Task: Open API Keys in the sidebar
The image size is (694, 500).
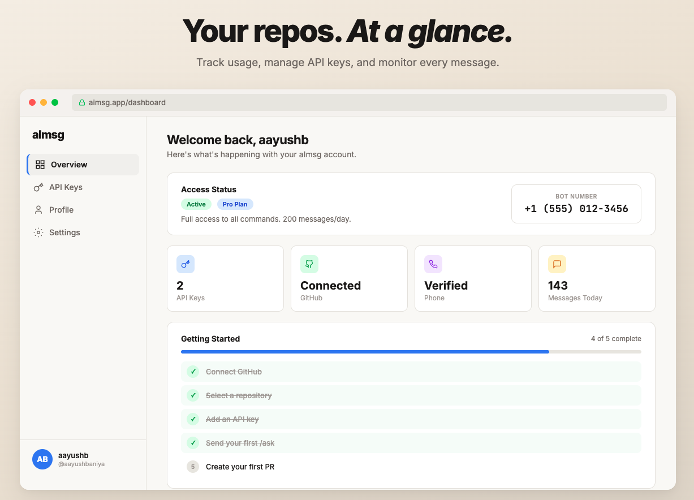Action: tap(83, 187)
